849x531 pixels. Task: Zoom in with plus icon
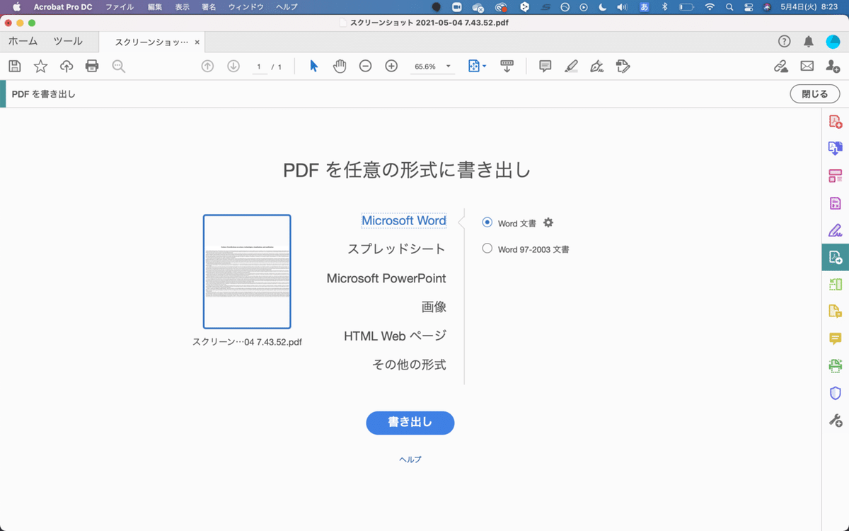click(x=391, y=66)
